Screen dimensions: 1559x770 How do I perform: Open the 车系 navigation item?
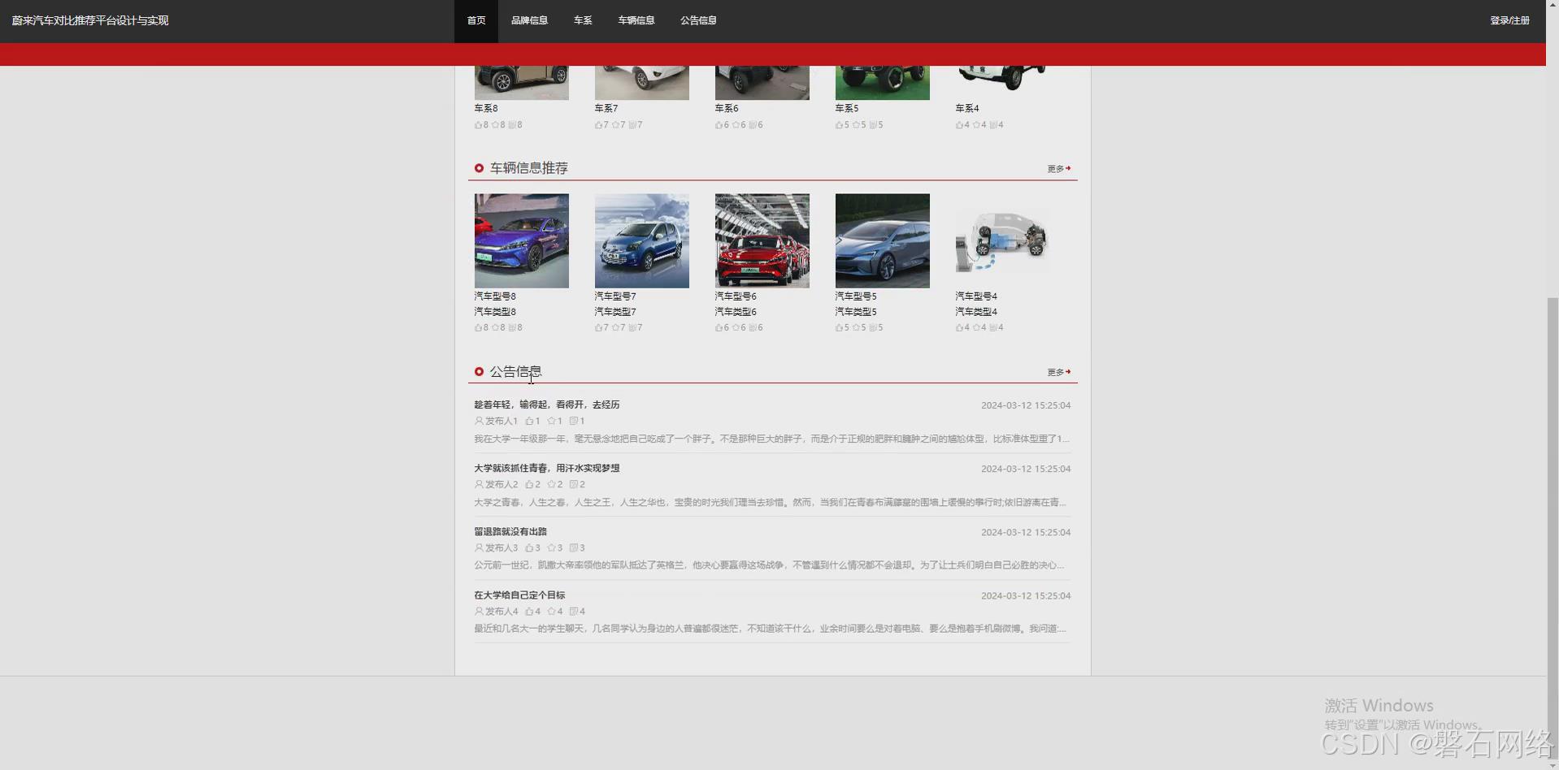coord(583,20)
